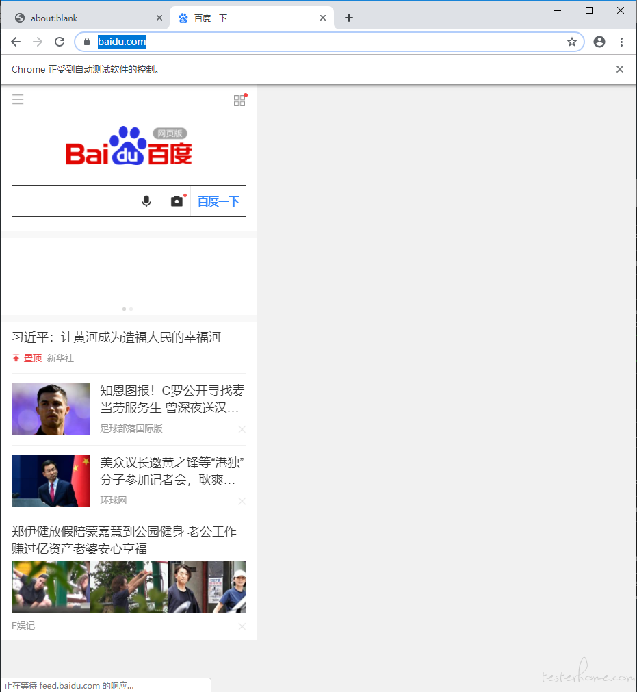The width and height of the screenshot is (637, 692).
Task: Open the 习近平 黄河 headline link
Action: pyautogui.click(x=116, y=337)
